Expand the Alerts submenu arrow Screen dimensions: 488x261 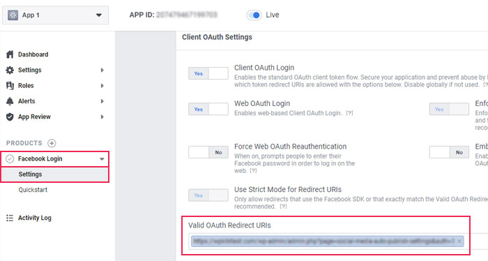pos(102,101)
